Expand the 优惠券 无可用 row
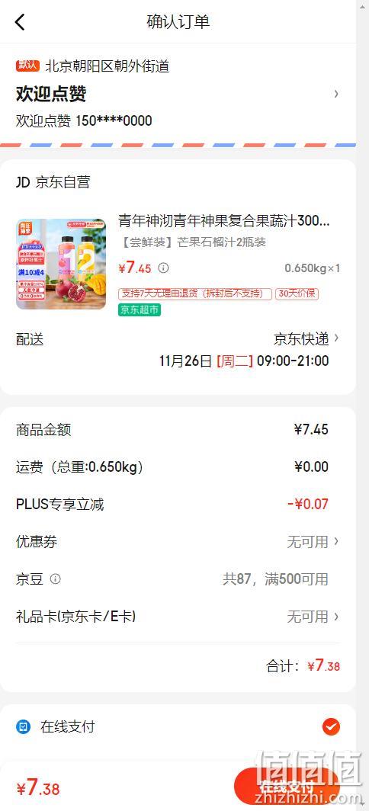 (x=178, y=541)
